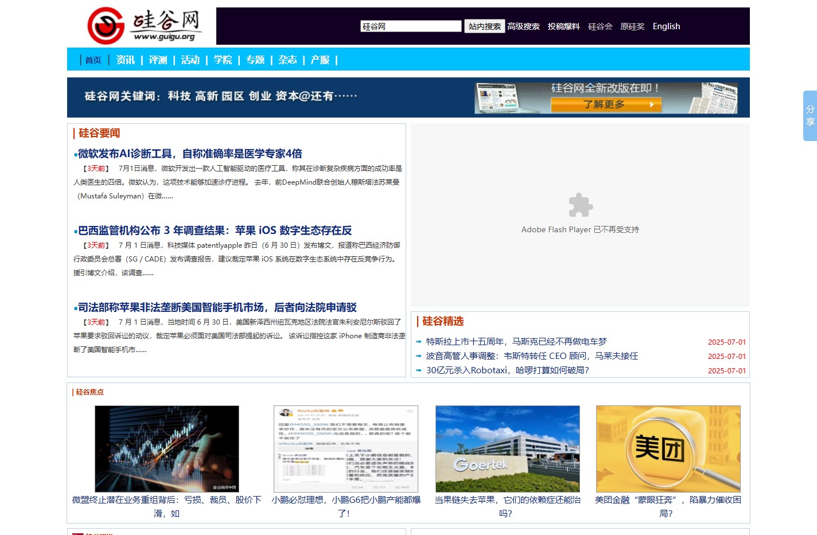Viewport: 817px width, 535px height.
Task: Click 了解更多 banner button
Action: (x=606, y=104)
